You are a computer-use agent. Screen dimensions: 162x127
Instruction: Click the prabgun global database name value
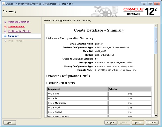pos(99,44)
